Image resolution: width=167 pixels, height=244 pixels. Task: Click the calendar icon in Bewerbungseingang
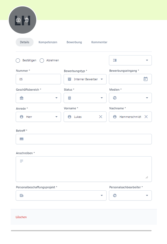click(x=145, y=79)
